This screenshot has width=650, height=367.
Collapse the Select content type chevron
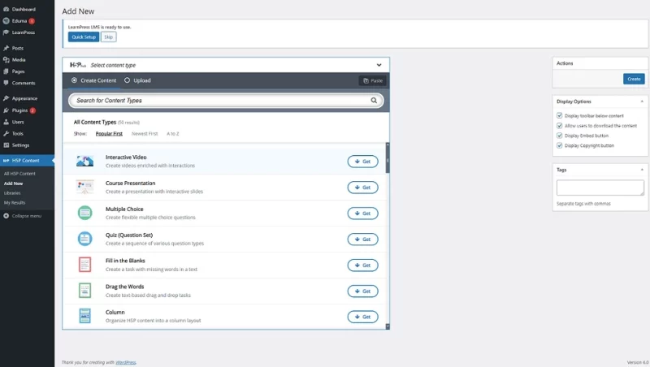pos(379,65)
